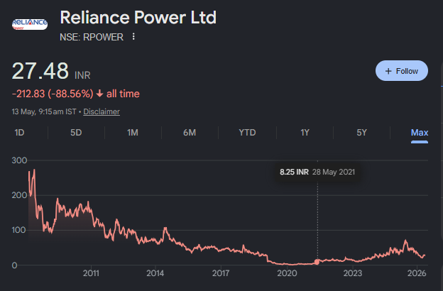Click the 2020 x-axis label

point(287,273)
